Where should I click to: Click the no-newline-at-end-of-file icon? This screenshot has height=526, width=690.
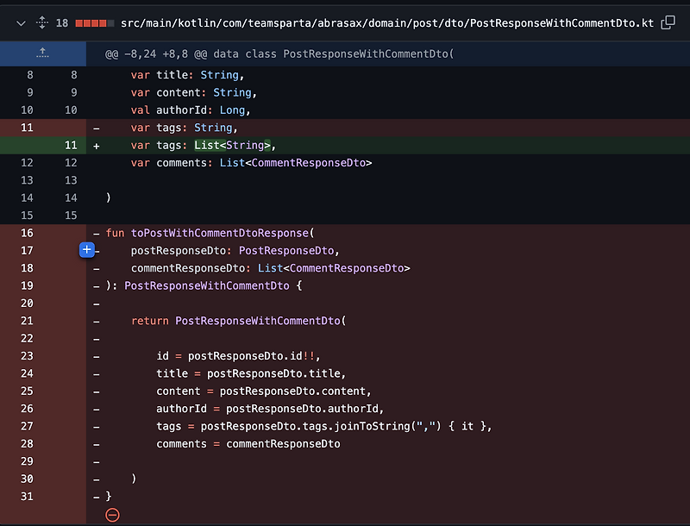point(112,515)
